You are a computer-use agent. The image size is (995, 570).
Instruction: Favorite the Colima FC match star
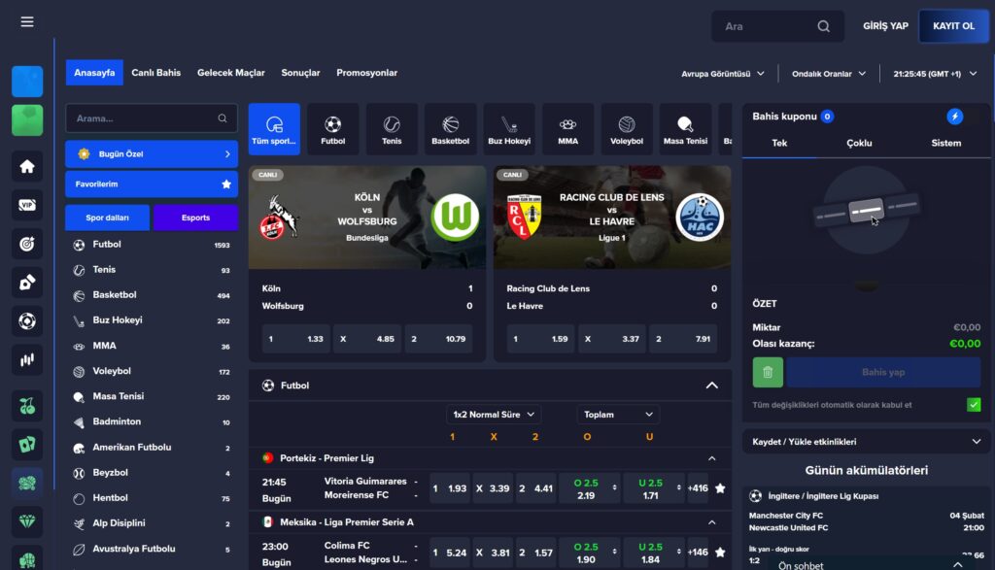[720, 553]
